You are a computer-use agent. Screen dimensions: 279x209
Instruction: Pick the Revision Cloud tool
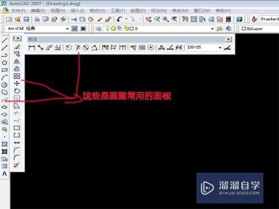[x=4, y=92]
